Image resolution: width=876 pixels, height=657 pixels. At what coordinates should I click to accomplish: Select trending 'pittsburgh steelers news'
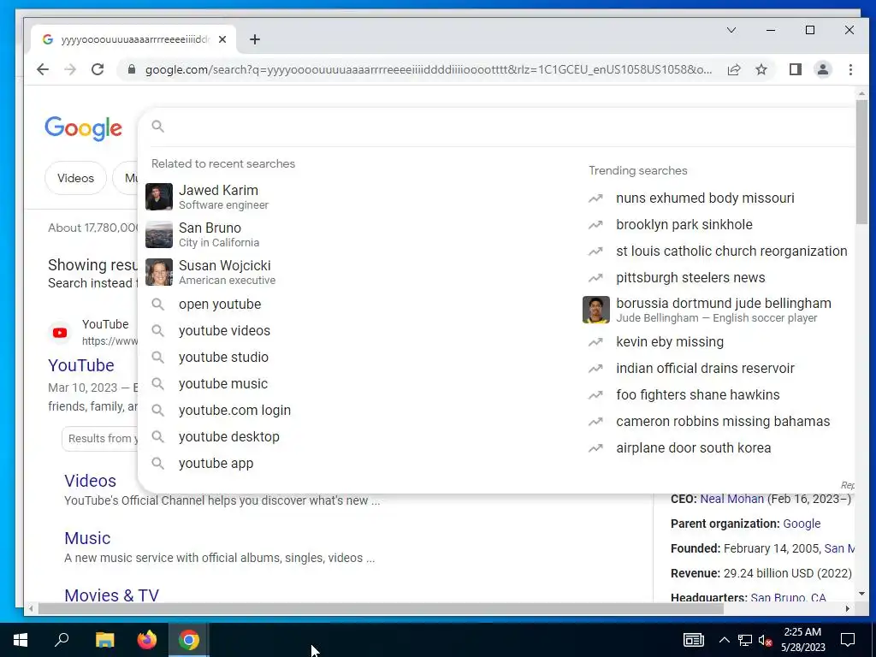(718, 278)
